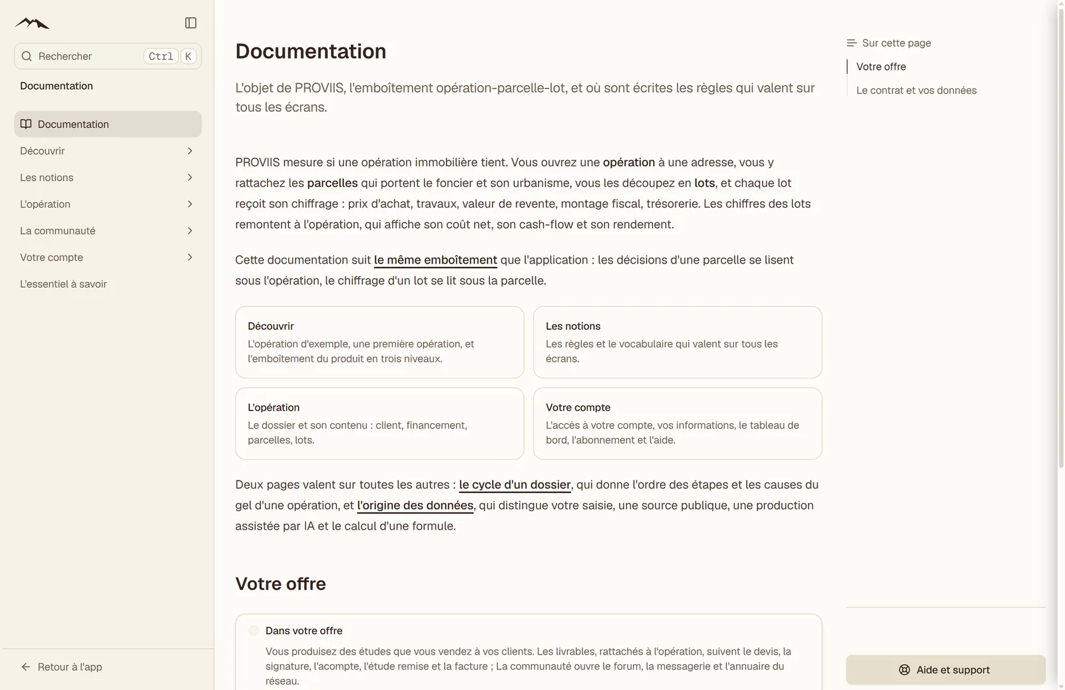Open the Aide et support button
Screen dimensions: 1065x690
click(945, 670)
